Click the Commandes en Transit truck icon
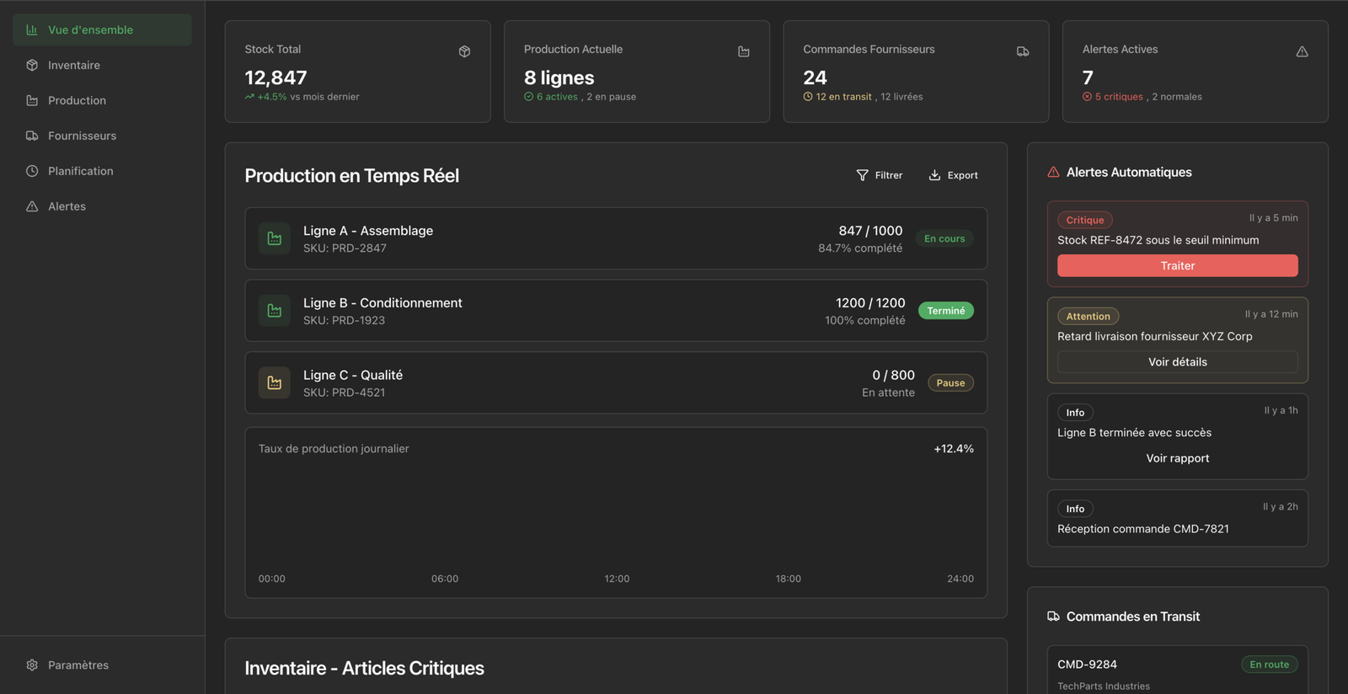This screenshot has width=1348, height=694. tap(1053, 617)
